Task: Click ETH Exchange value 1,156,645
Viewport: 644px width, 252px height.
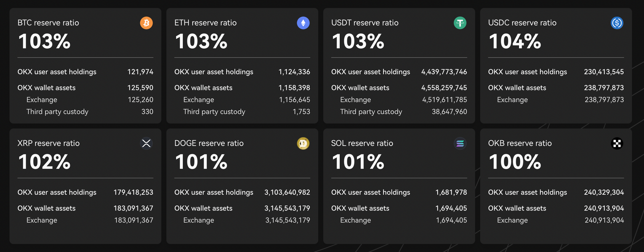Action: tap(295, 100)
